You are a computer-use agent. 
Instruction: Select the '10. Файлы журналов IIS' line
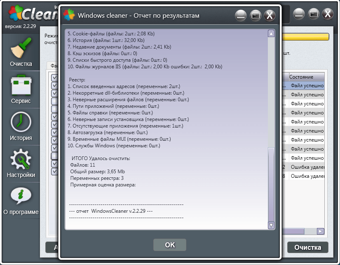tap(145, 67)
